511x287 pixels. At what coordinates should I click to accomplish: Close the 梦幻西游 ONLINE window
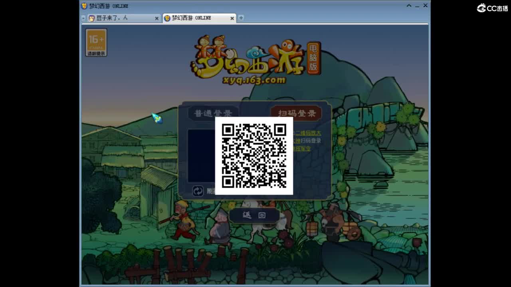(426, 6)
